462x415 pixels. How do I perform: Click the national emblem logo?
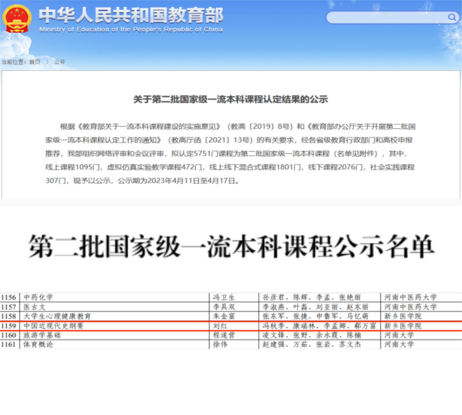pos(18,18)
